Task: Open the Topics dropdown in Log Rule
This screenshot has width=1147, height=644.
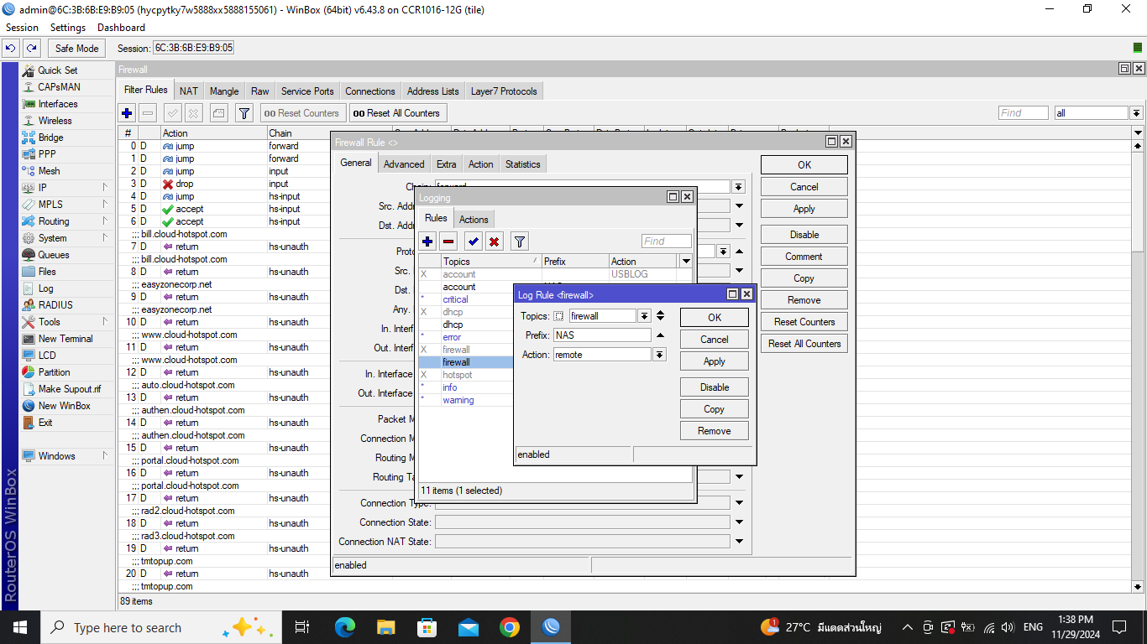Action: (644, 316)
